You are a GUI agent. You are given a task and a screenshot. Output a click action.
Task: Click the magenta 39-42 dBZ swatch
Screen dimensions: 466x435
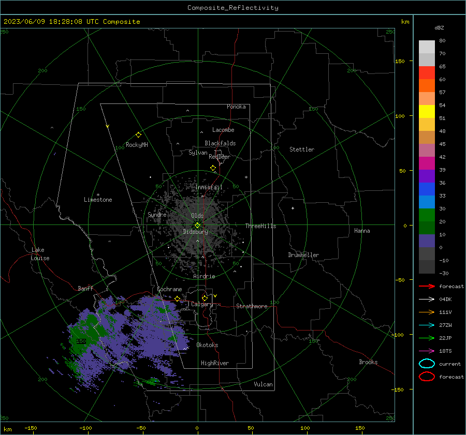pos(427,163)
